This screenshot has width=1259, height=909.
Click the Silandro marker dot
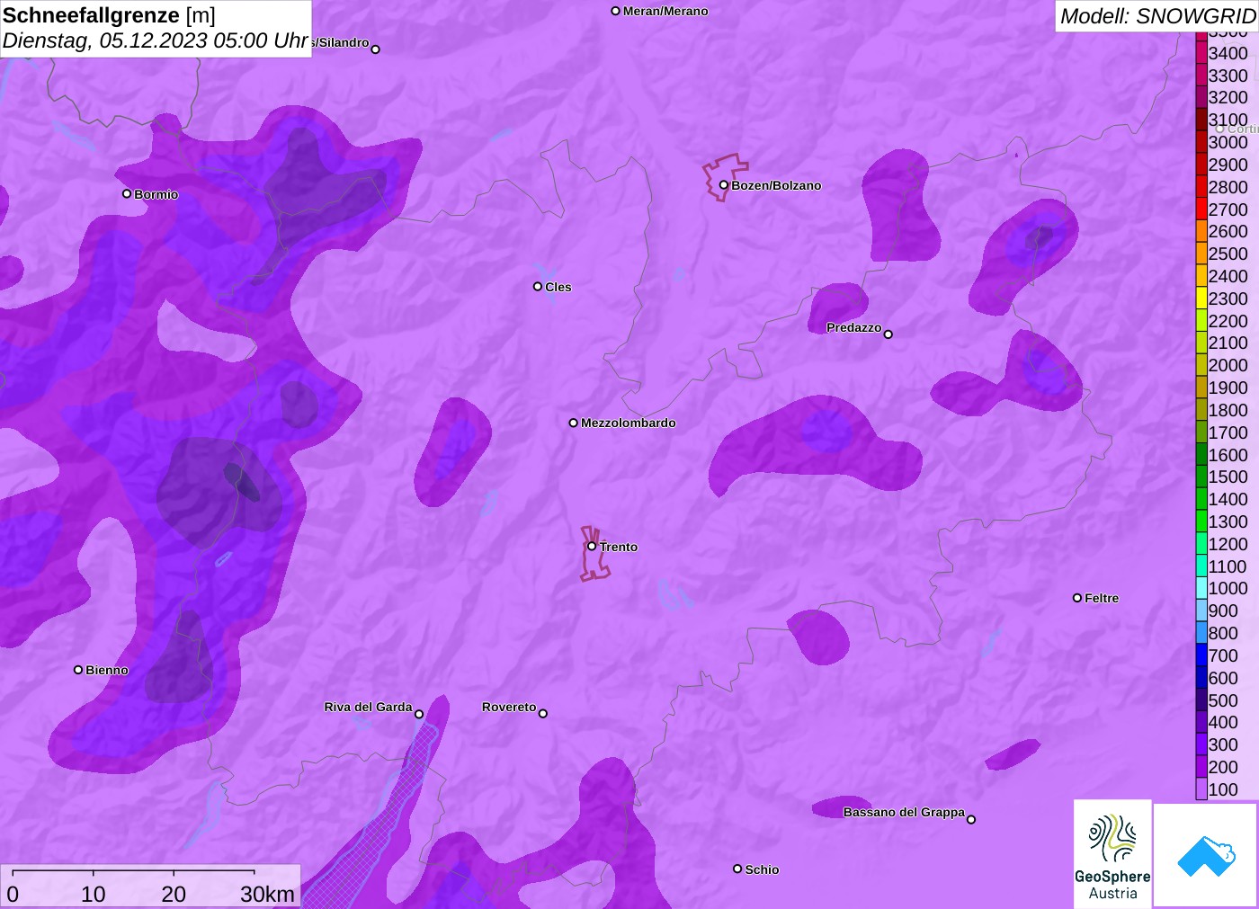pyautogui.click(x=375, y=49)
